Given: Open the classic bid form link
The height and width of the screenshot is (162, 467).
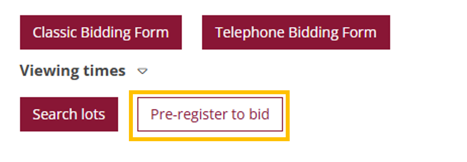Looking at the screenshot, I should pyautogui.click(x=101, y=32).
